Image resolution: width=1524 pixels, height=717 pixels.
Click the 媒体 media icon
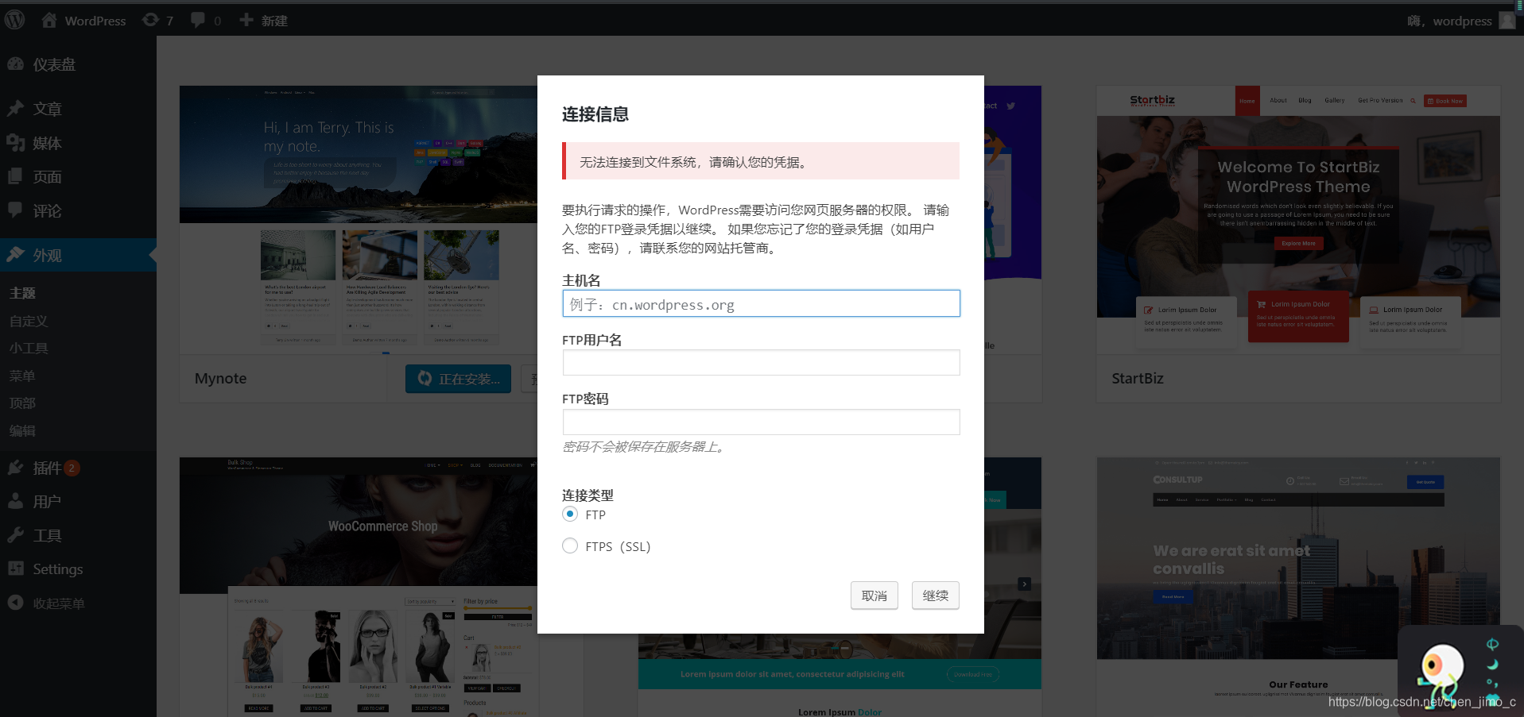click(16, 142)
